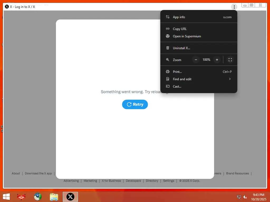
Task: Click the X logo in the title bar
Action: tap(7, 7)
